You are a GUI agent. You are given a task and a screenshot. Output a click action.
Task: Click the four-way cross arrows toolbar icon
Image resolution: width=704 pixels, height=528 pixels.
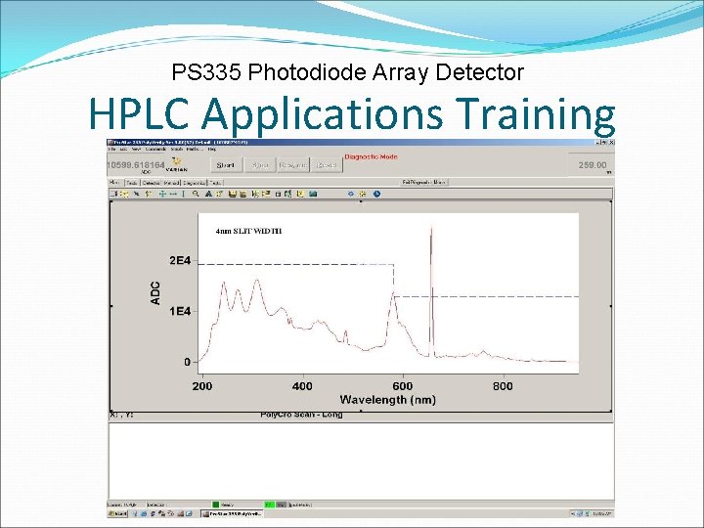pos(162,194)
